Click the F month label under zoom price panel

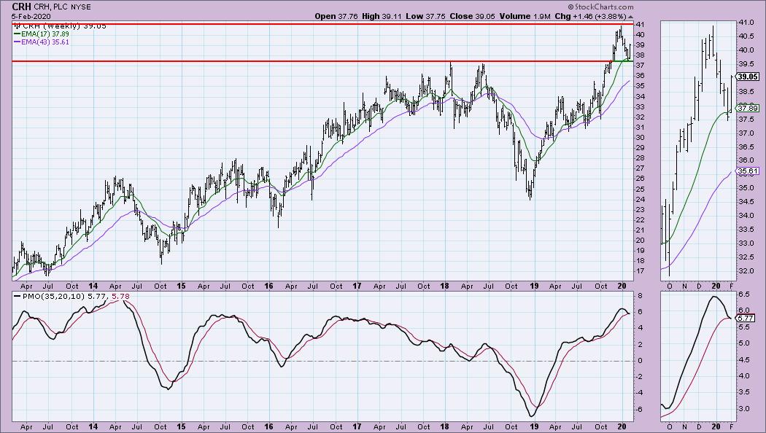pyautogui.click(x=731, y=286)
